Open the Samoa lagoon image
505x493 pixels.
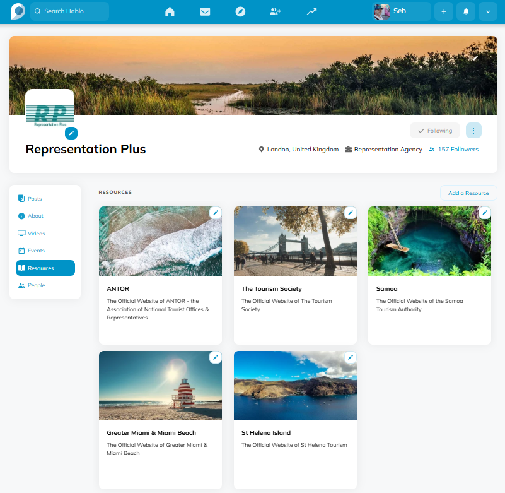click(429, 241)
